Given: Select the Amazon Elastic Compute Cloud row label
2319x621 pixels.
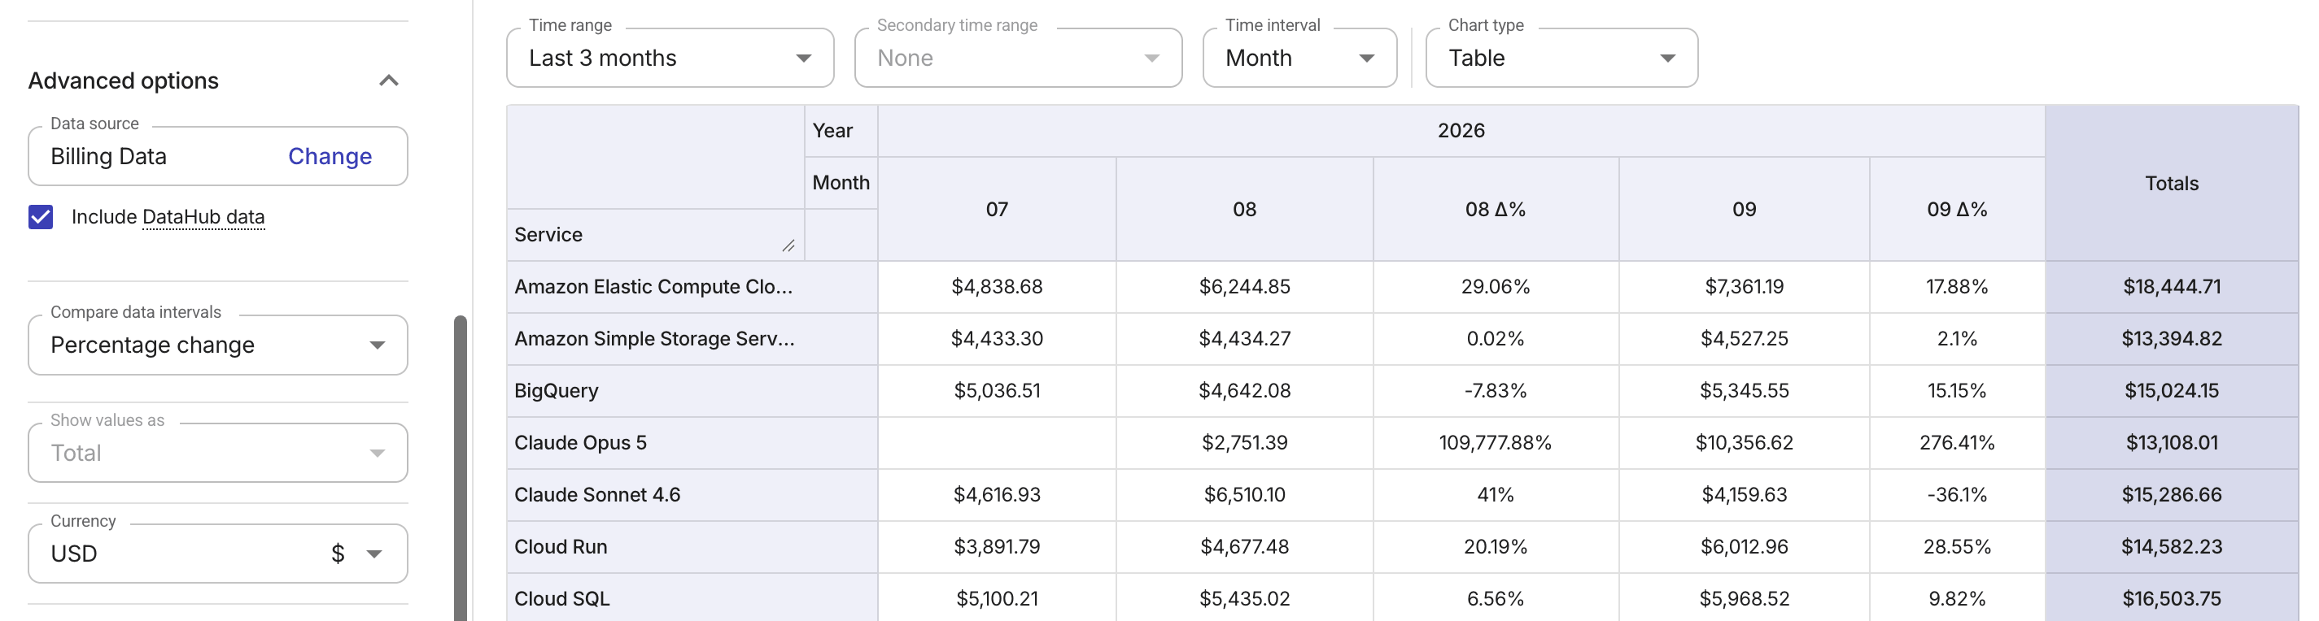Looking at the screenshot, I should click(x=692, y=287).
